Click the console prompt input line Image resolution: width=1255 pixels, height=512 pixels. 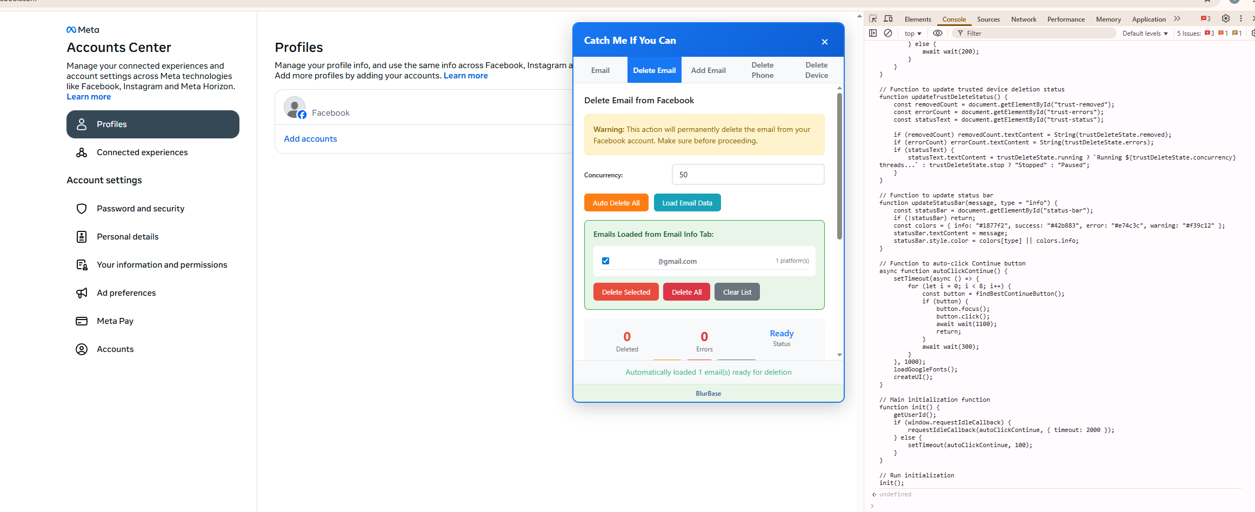pyautogui.click(x=1059, y=506)
